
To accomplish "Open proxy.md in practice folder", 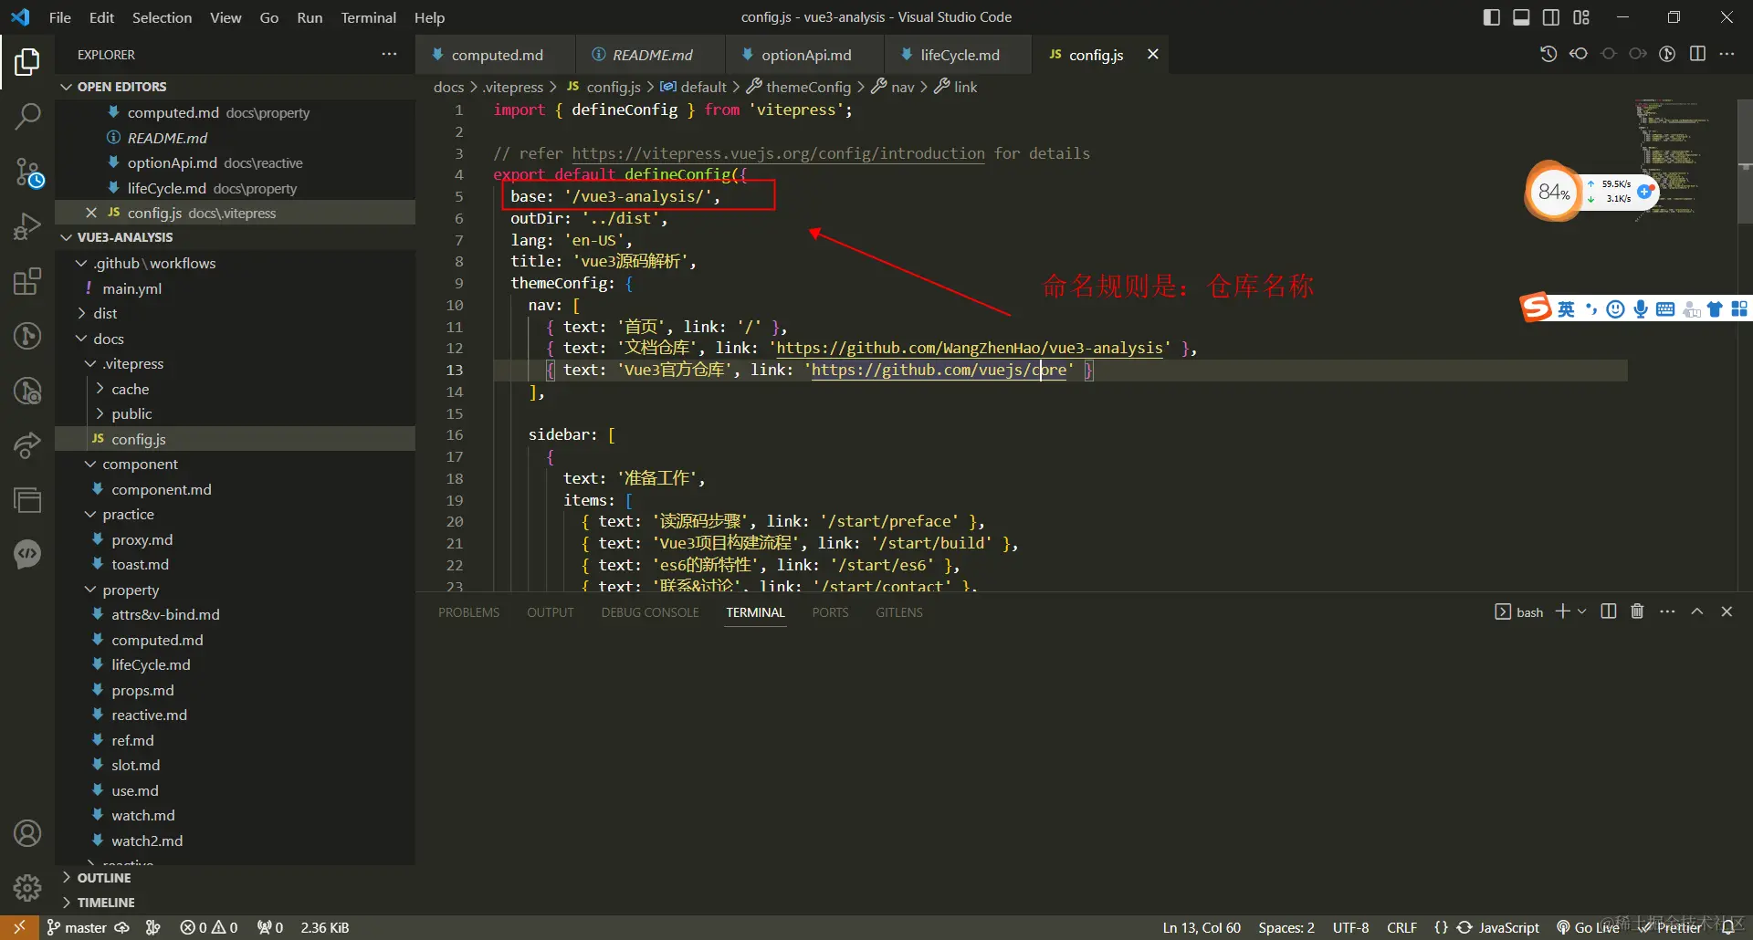I will tap(142, 539).
